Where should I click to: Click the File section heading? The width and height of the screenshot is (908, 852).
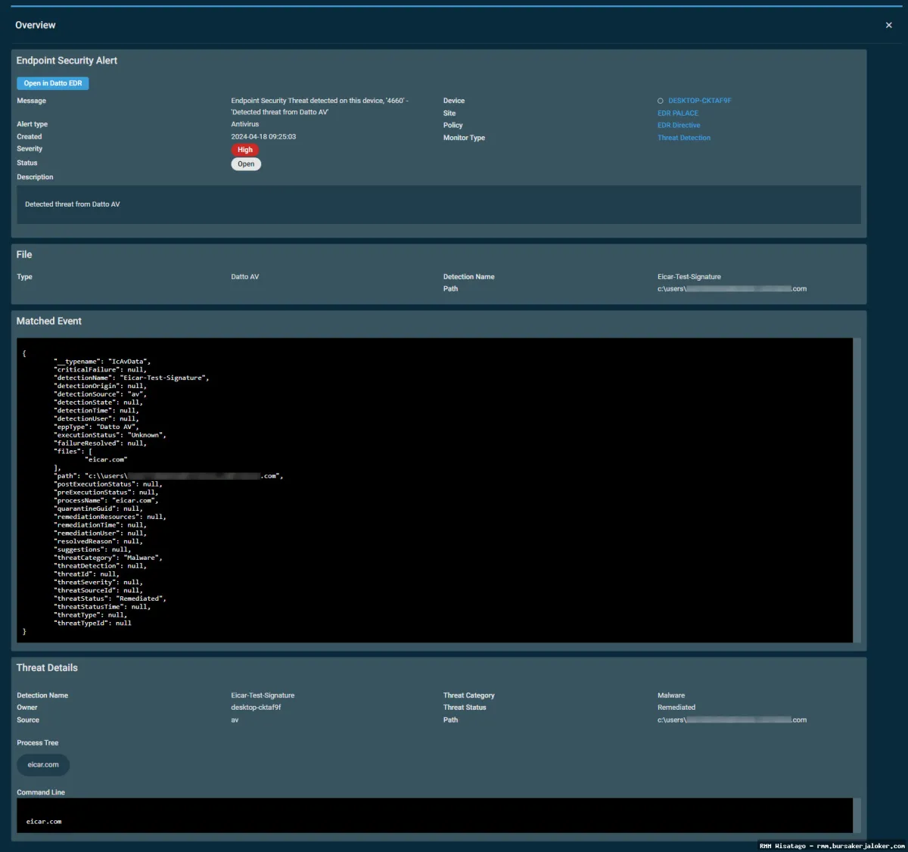pyautogui.click(x=24, y=254)
